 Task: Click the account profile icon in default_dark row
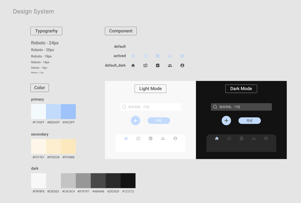click(182, 66)
